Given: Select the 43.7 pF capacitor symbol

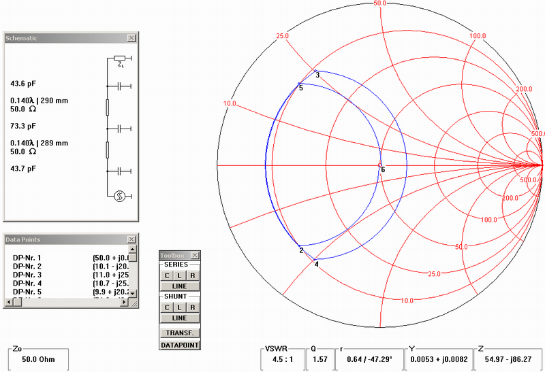Looking at the screenshot, I should pyautogui.click(x=119, y=171).
